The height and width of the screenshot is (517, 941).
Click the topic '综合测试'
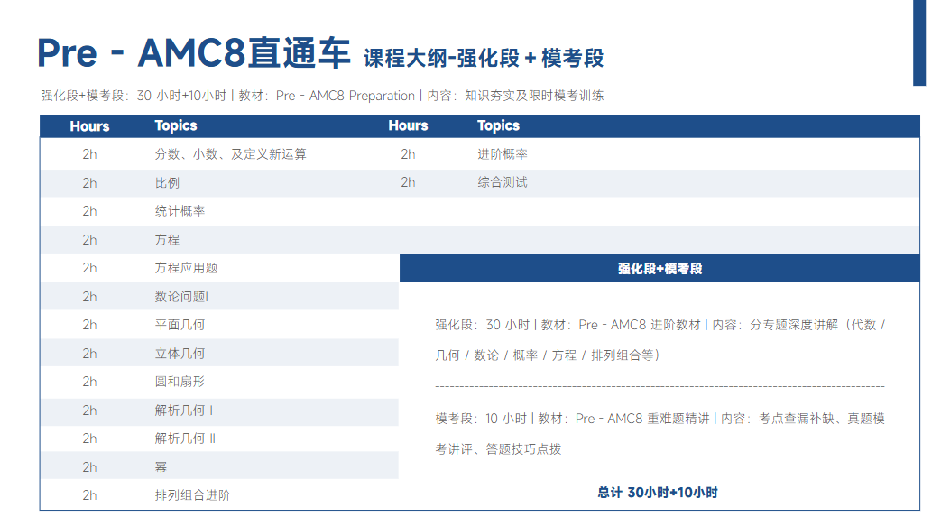pyautogui.click(x=503, y=182)
